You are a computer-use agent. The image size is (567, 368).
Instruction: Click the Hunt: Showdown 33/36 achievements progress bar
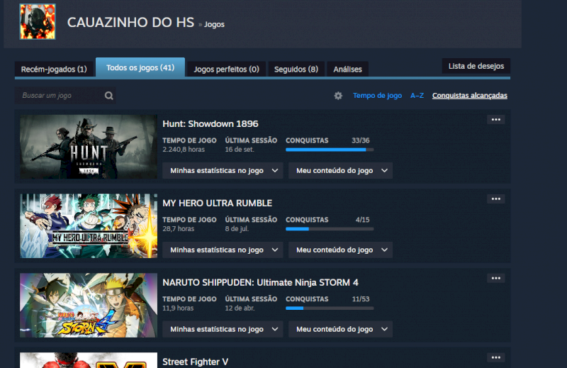coord(330,150)
